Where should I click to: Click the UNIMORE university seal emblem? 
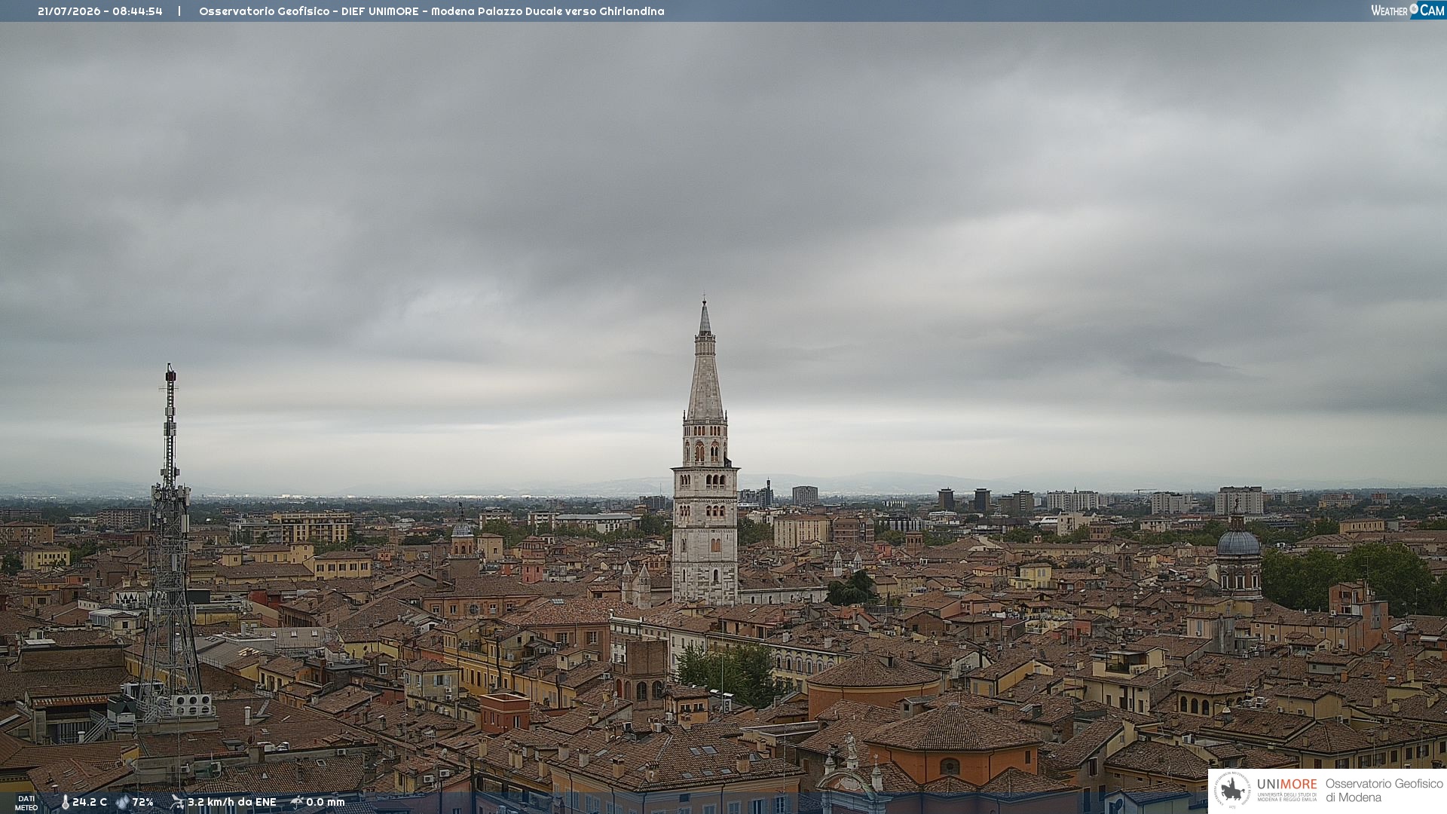(1232, 790)
